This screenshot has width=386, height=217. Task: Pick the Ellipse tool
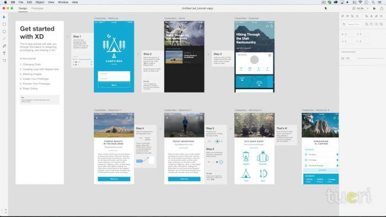[x=4, y=31]
